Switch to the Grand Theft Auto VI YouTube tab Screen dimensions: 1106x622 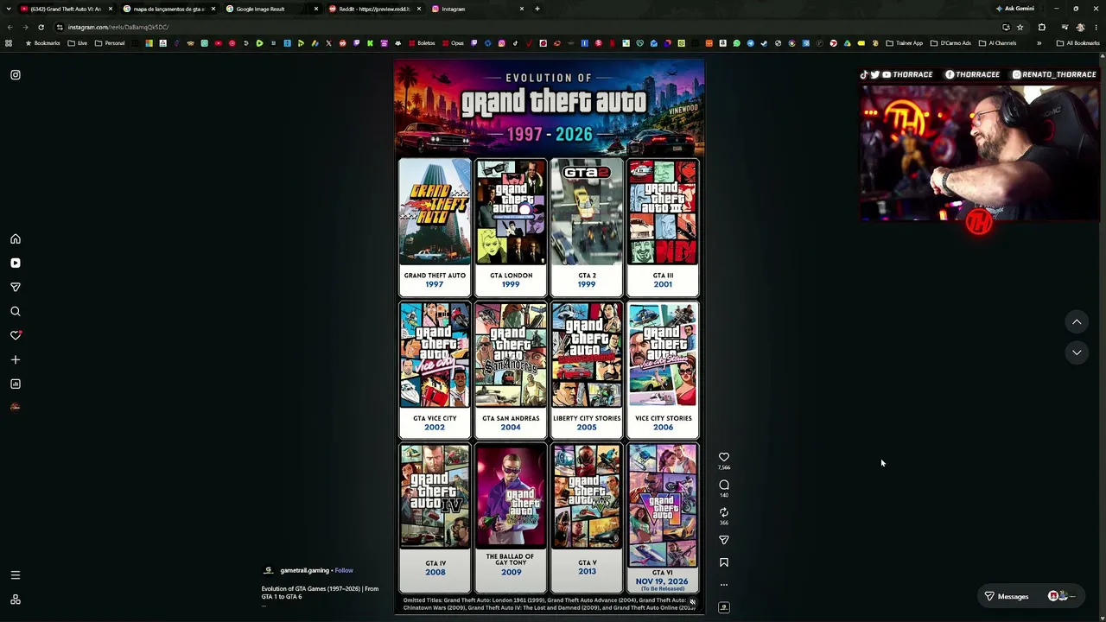67,9
